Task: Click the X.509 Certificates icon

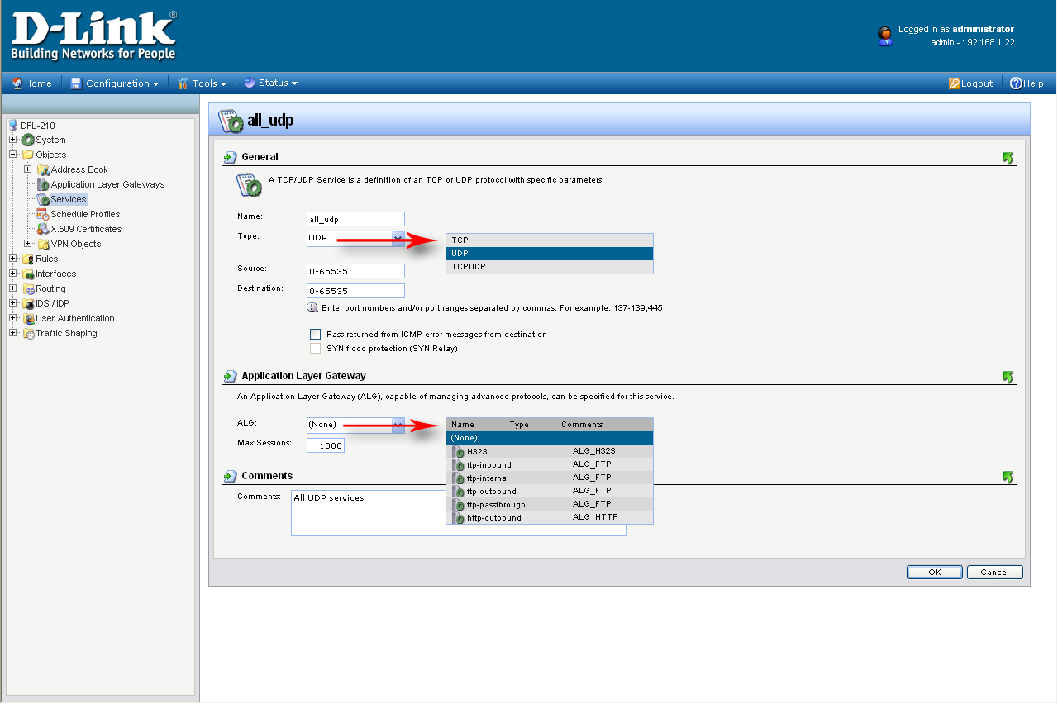Action: (43, 229)
